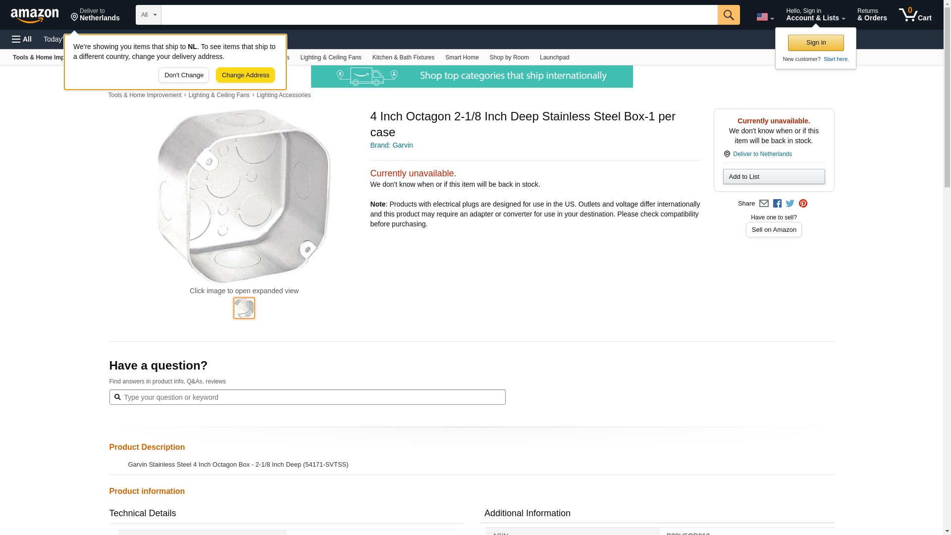The image size is (951, 535).
Task: Click the Don't Change button
Action: [x=184, y=75]
